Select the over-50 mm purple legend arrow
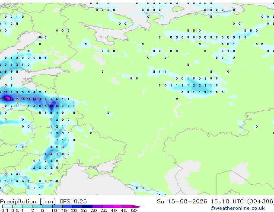 pos(137,206)
